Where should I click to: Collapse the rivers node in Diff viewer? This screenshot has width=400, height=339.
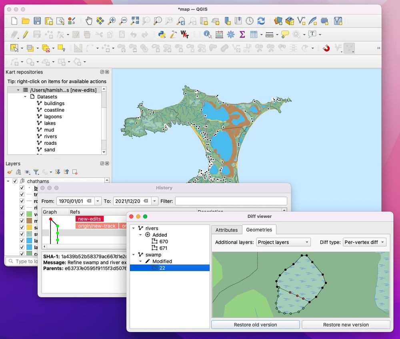[x=134, y=228]
